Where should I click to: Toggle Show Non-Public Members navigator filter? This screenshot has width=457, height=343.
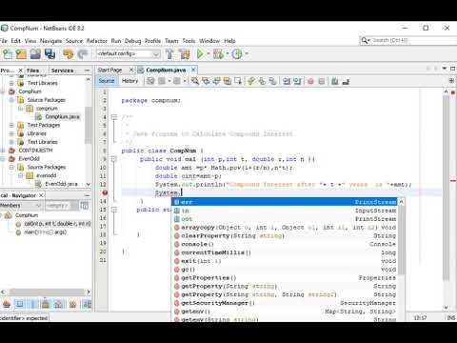pos(46,304)
